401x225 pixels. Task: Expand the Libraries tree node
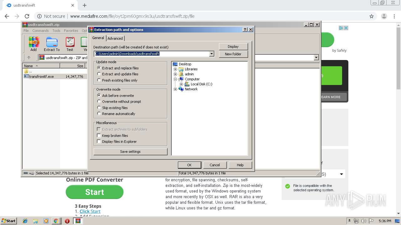175,69
